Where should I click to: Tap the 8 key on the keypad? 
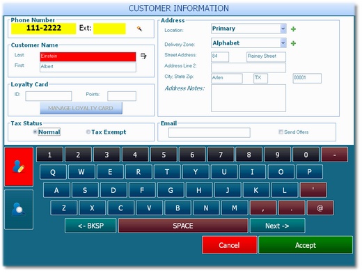[249, 155]
